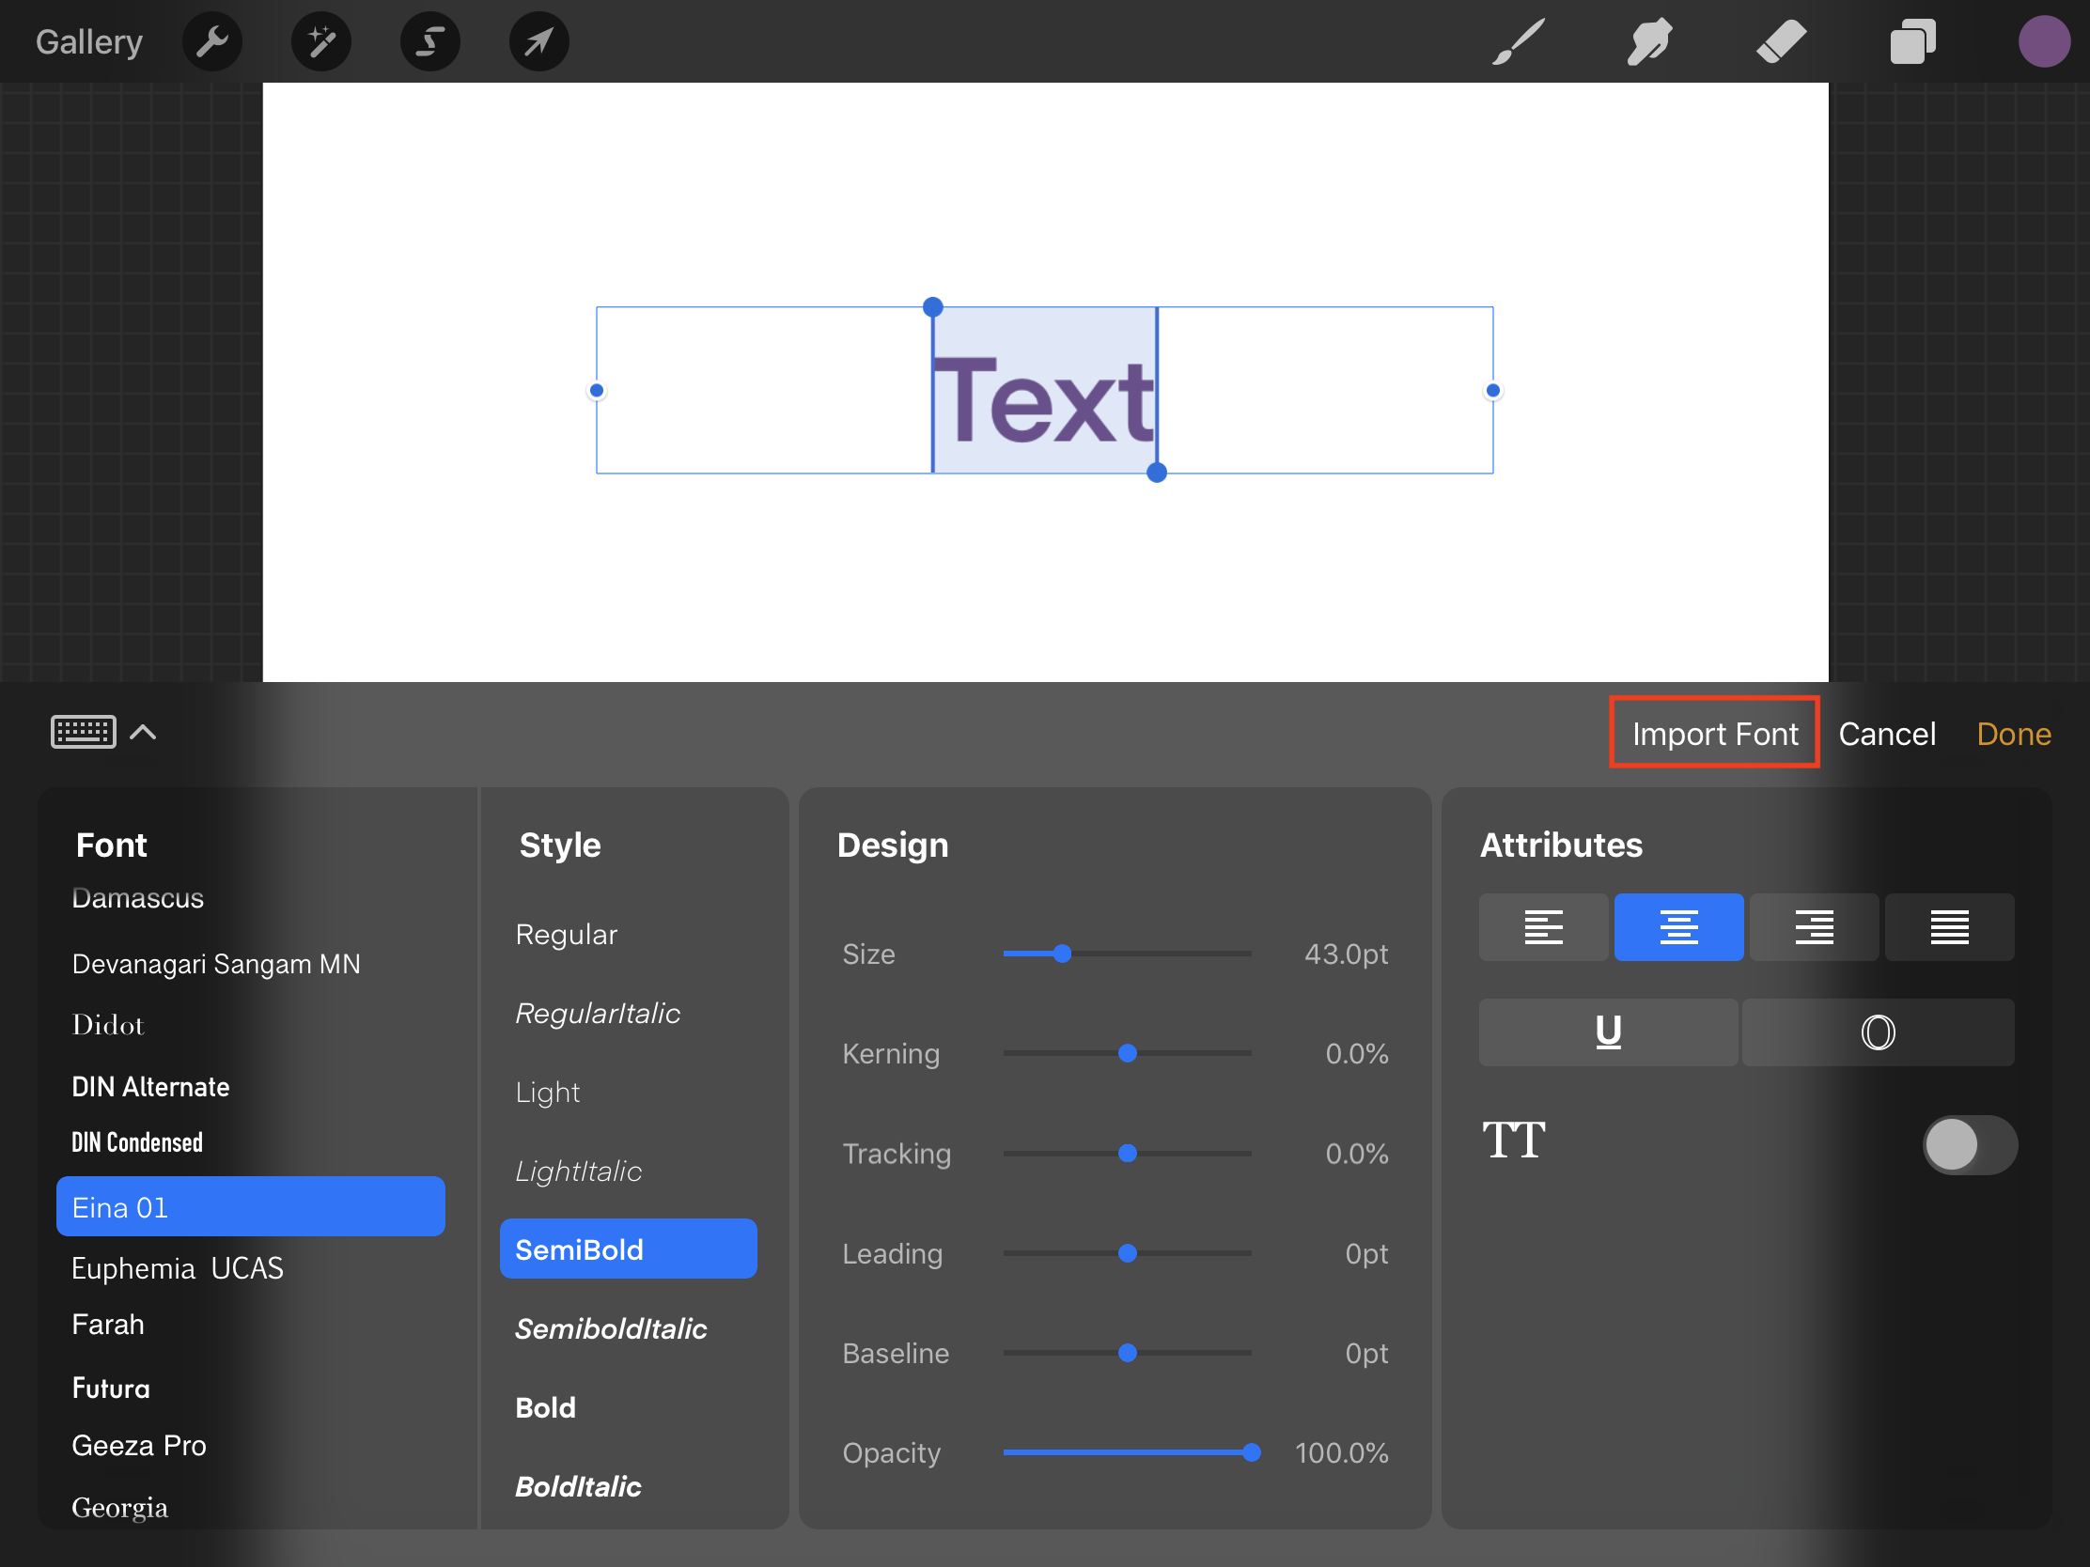Select the Geeza Pro font
The width and height of the screenshot is (2090, 1567).
tap(139, 1445)
